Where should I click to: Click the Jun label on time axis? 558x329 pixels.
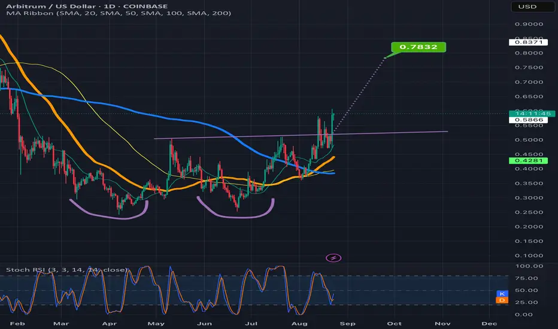(204, 324)
